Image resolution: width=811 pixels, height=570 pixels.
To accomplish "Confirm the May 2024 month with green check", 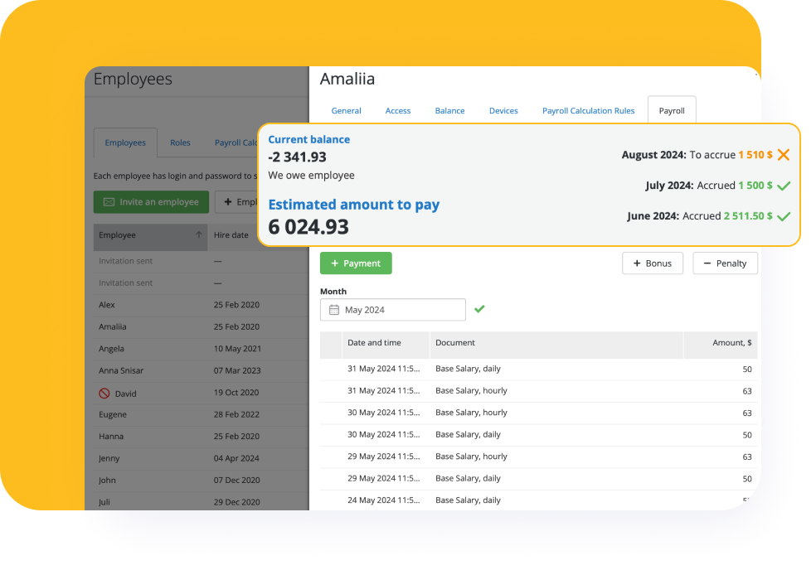I will point(478,309).
